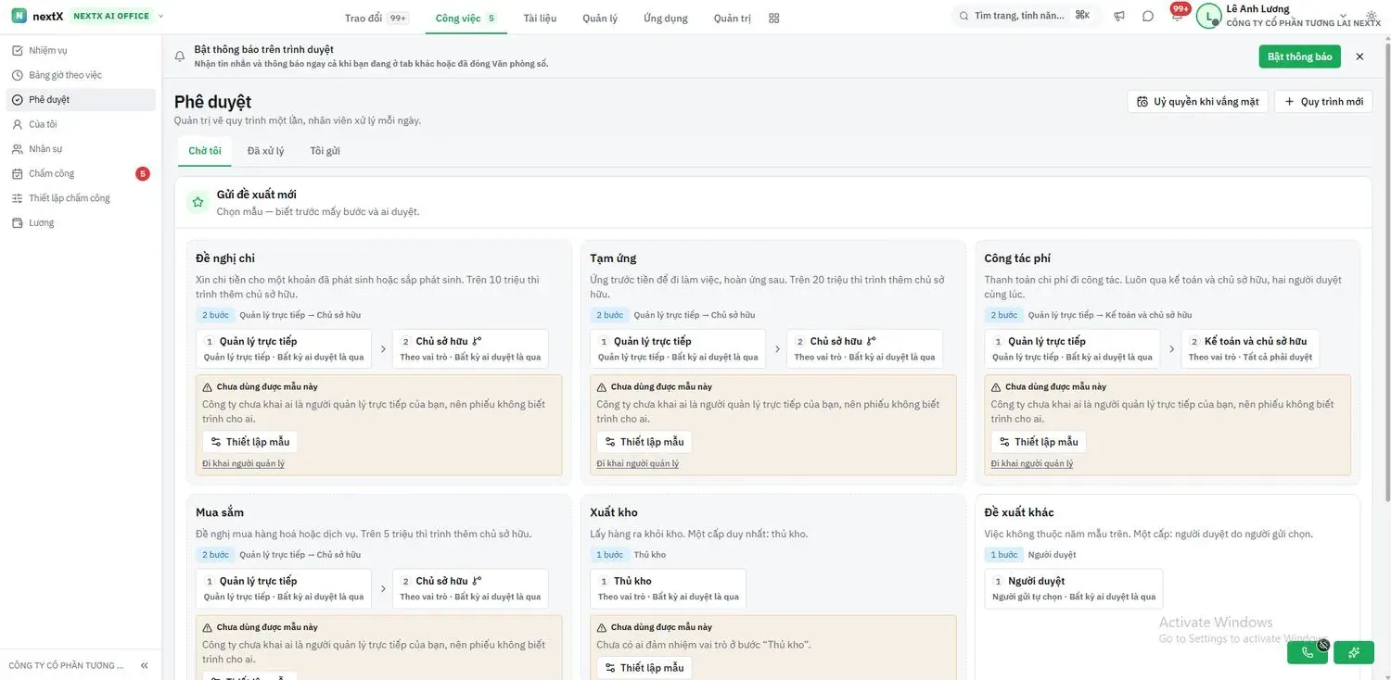Click Đi khai người quản lý in Công tác phí card

[1031, 463]
